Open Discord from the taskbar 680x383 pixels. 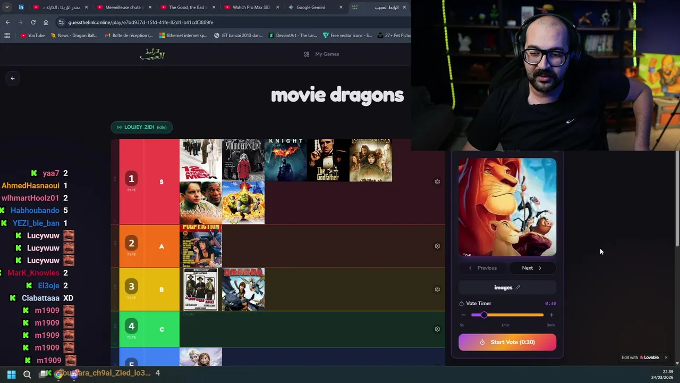[74, 374]
